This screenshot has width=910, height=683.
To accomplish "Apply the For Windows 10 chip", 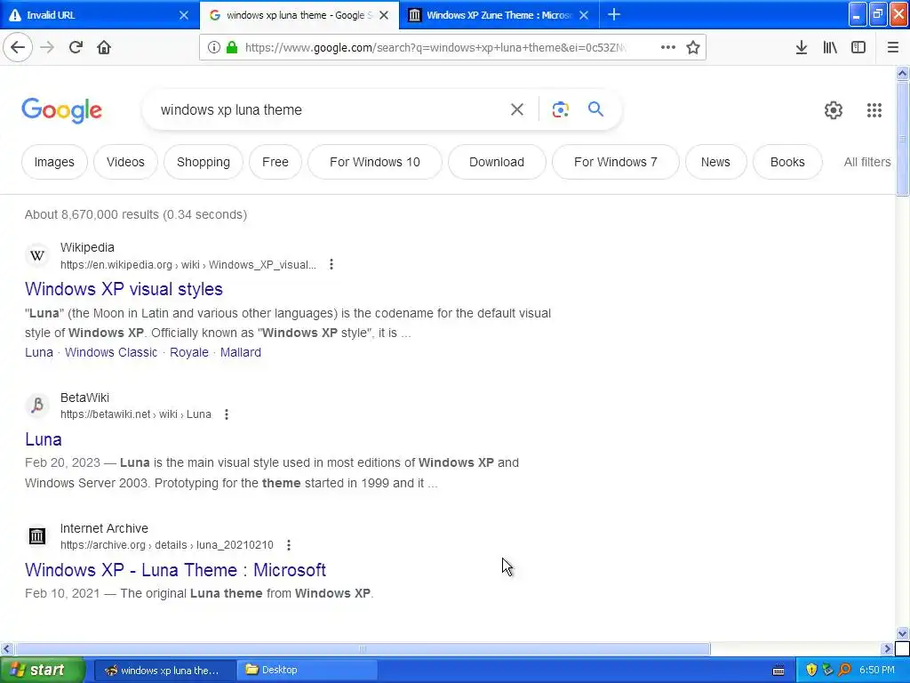I will pos(375,162).
